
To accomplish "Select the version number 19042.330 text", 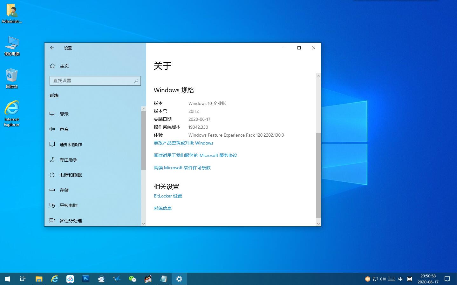I will click(198, 127).
